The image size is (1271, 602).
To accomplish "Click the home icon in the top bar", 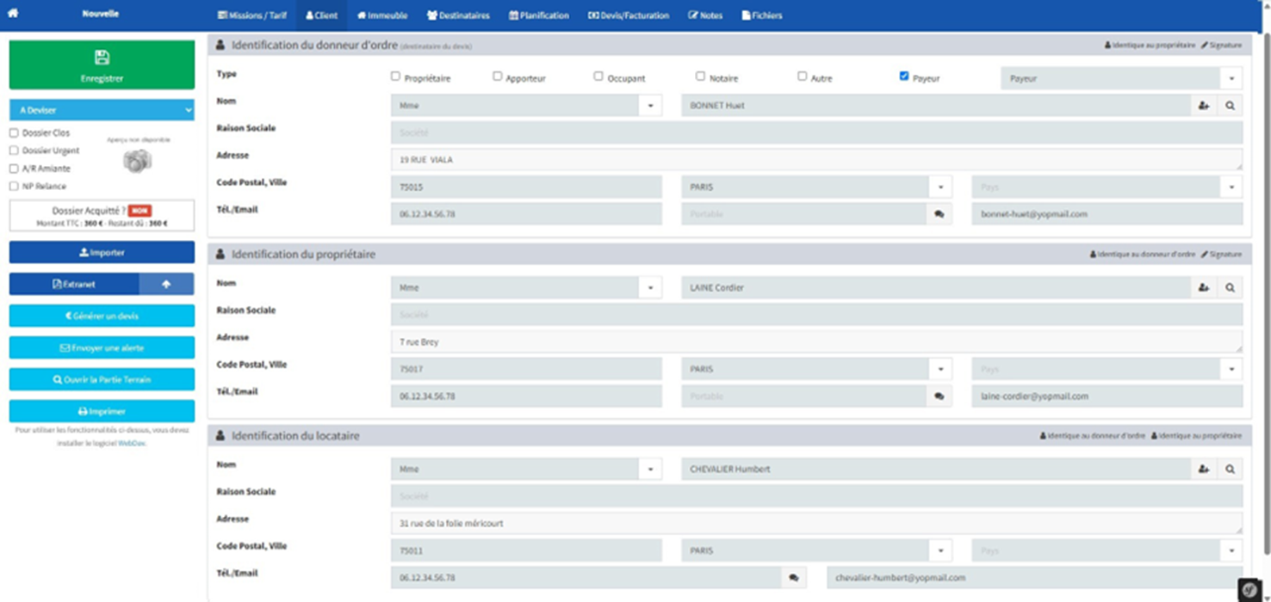I will click(x=13, y=14).
